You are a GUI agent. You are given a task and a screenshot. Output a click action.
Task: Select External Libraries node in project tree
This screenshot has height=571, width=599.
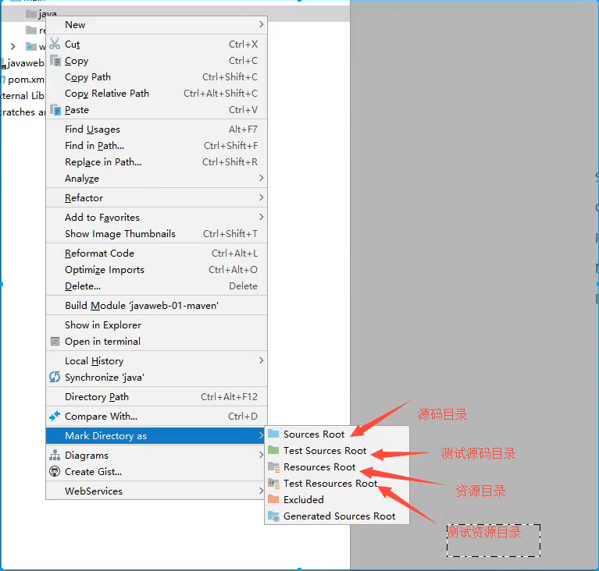(23, 96)
